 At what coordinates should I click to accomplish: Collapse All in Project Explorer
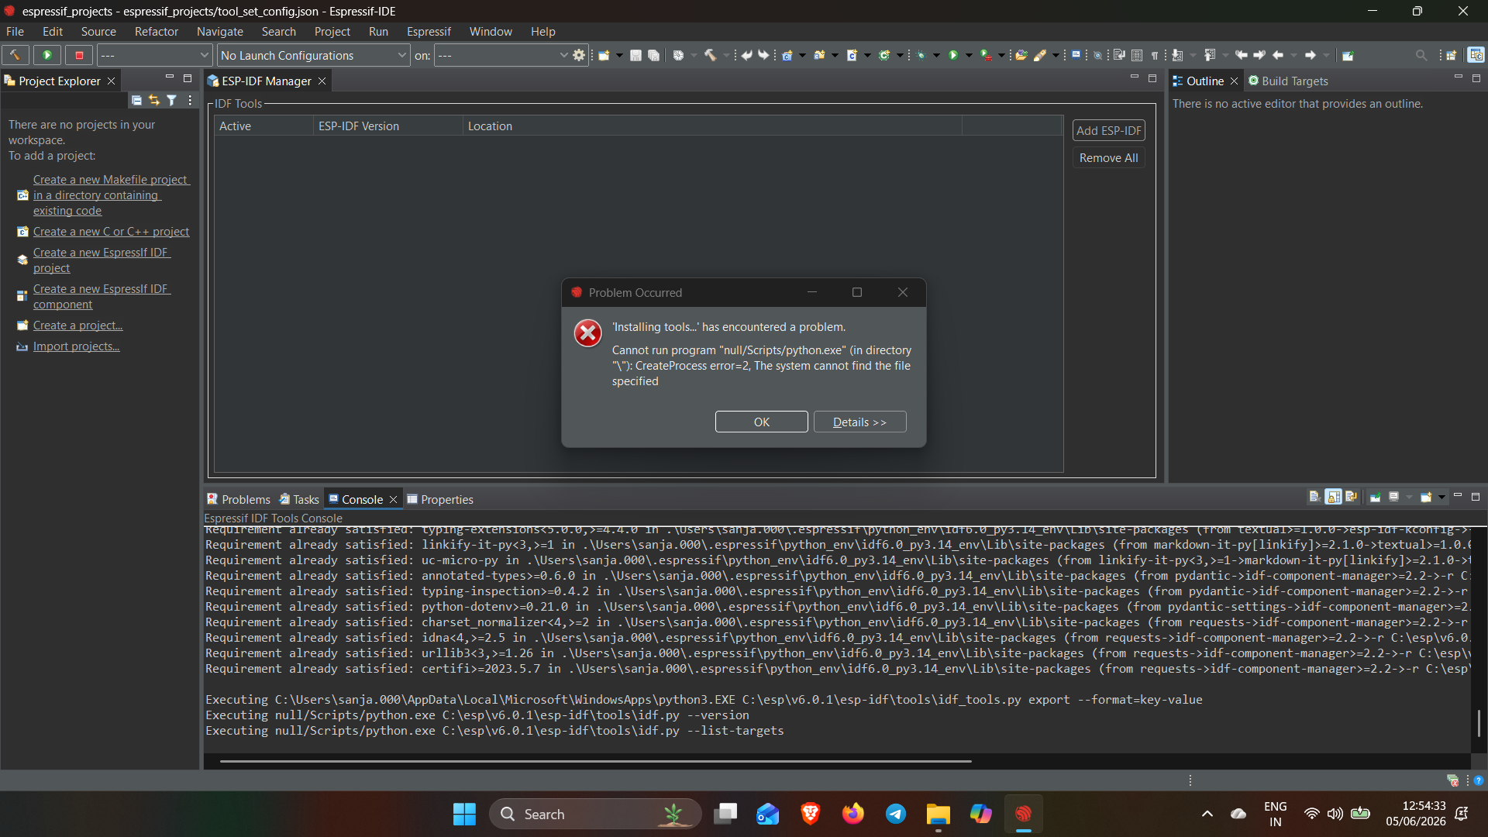pos(136,100)
